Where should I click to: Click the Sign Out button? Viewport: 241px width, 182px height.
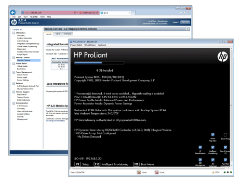[185, 22]
